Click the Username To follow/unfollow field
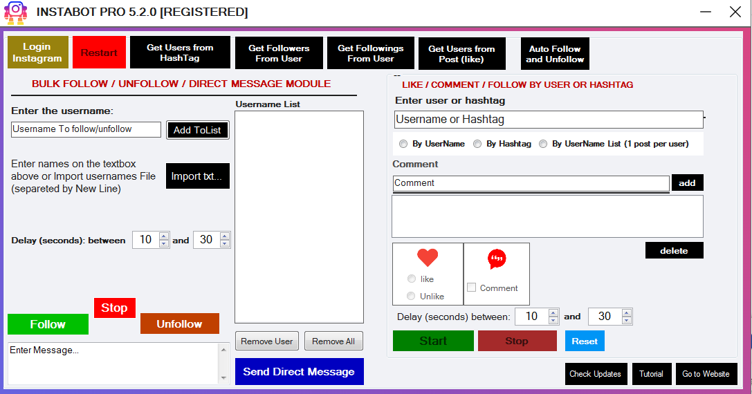 click(x=86, y=129)
